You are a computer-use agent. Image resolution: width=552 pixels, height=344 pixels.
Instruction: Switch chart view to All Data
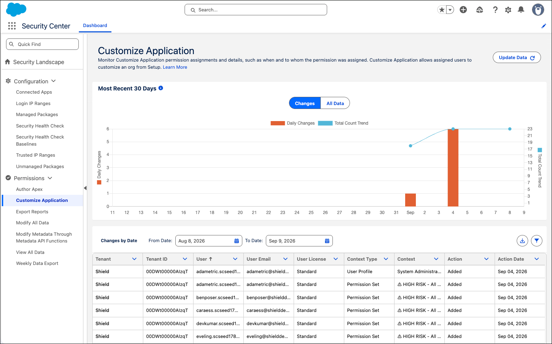tap(335, 103)
